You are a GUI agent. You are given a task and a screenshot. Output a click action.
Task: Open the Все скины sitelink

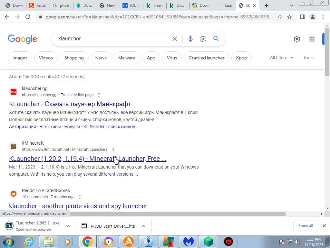[x=50, y=127]
